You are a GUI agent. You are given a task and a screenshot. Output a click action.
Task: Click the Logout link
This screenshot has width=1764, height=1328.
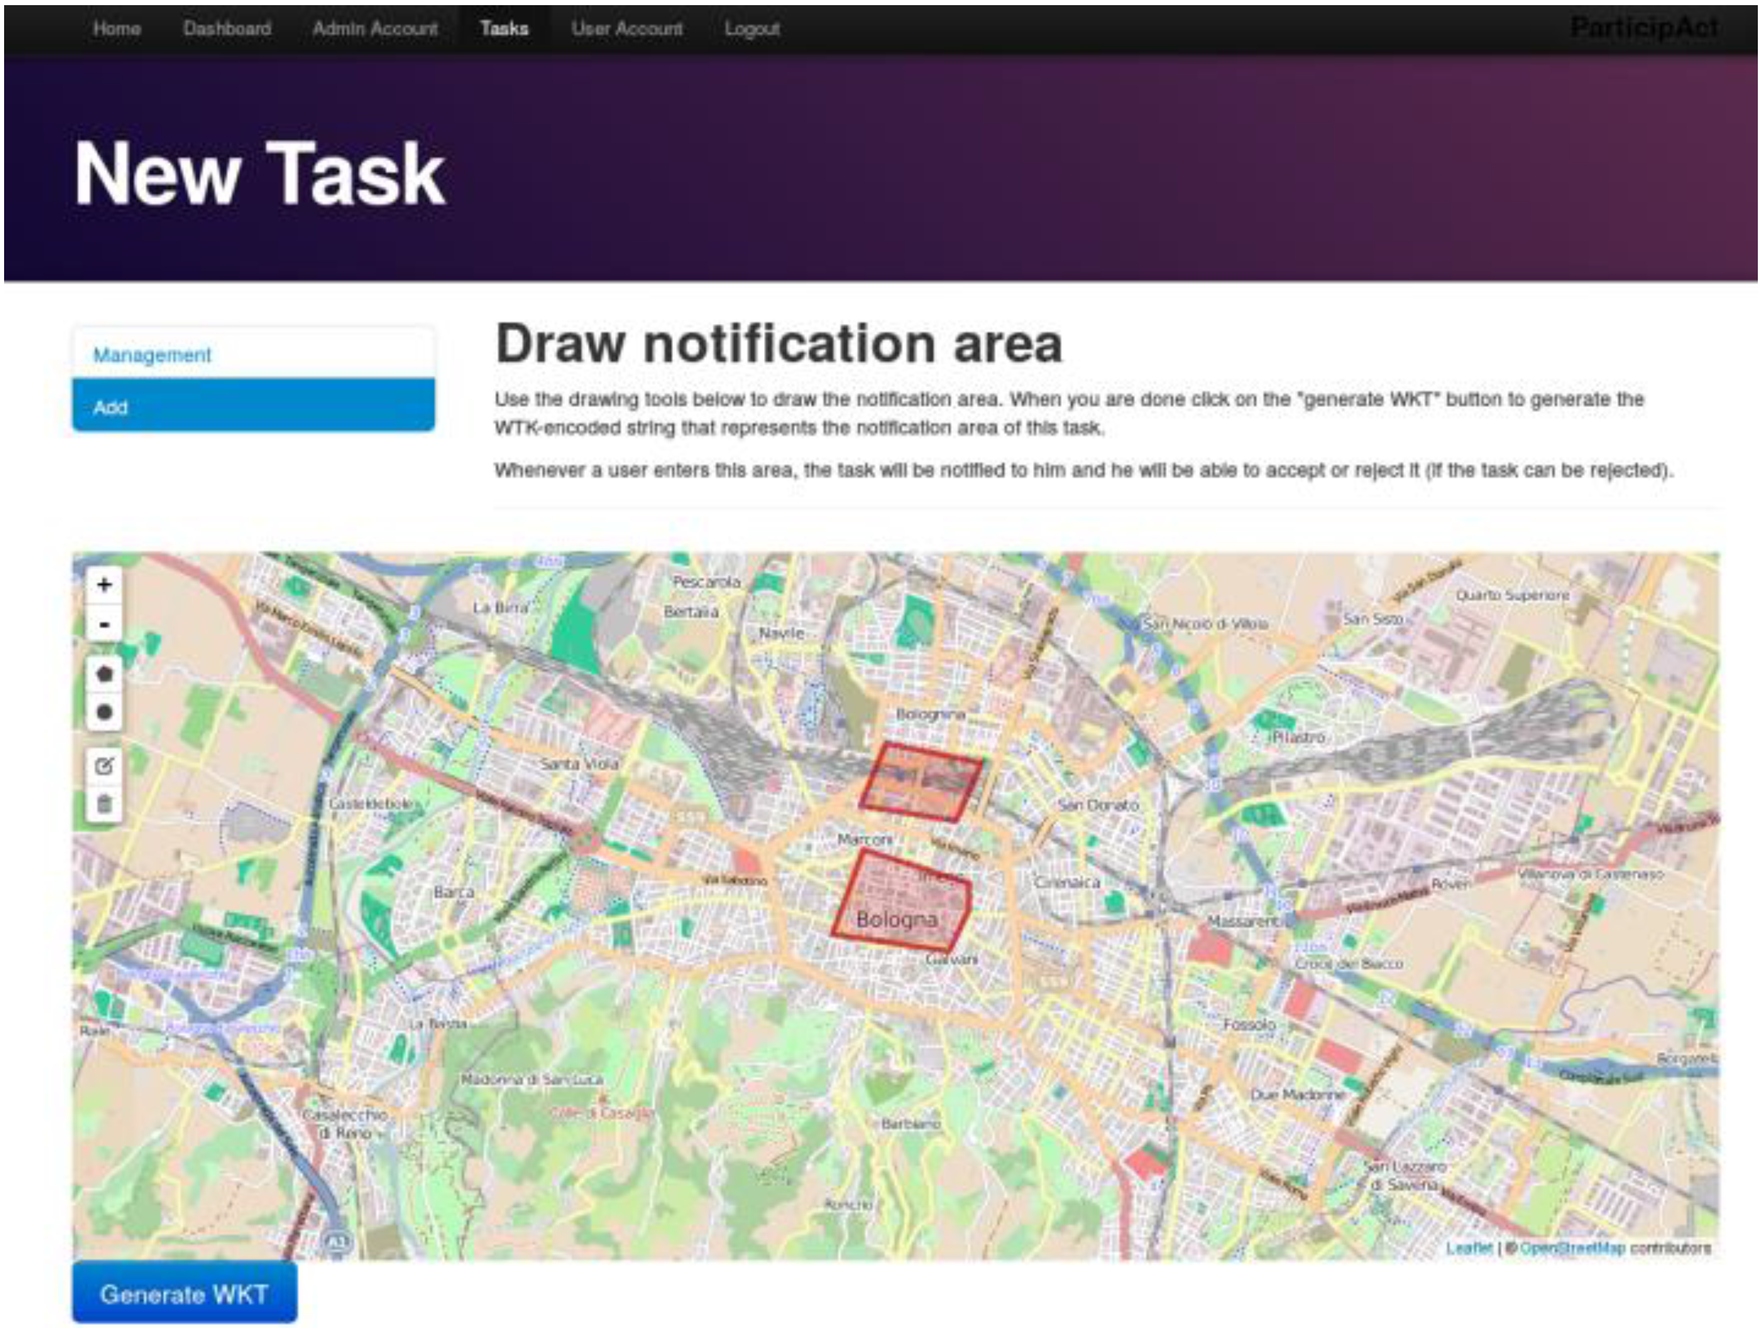pos(752,29)
